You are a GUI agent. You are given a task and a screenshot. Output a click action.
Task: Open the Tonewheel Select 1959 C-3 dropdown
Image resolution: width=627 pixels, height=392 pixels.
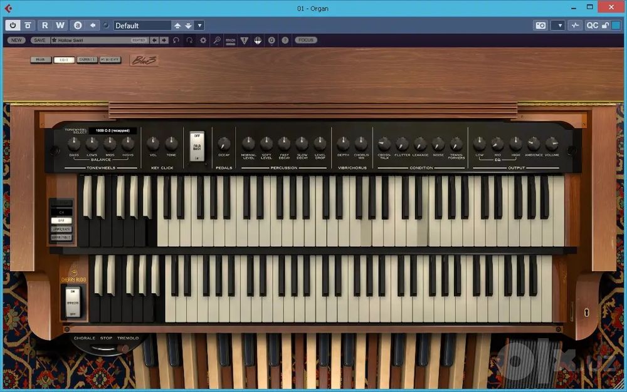pos(113,130)
